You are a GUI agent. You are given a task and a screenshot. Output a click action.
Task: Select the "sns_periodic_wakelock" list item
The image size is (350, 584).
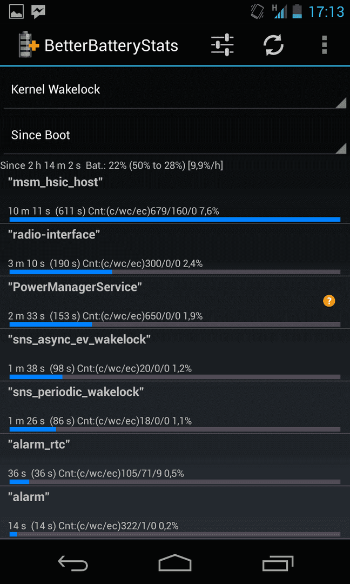click(175, 408)
